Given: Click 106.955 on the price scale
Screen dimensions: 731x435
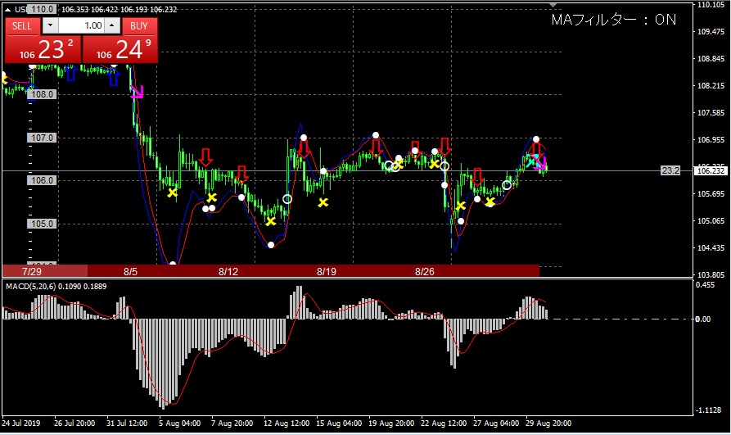Looking at the screenshot, I should click(x=711, y=140).
